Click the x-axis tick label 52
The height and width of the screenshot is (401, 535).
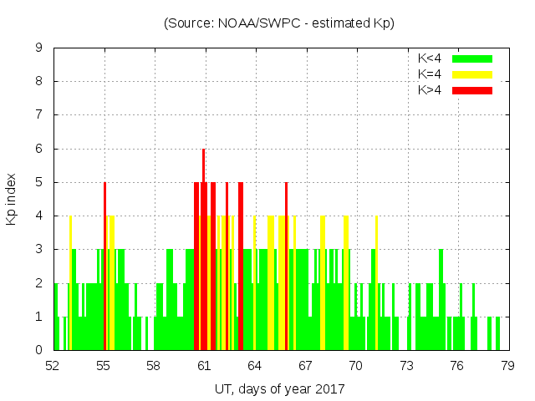tap(53, 366)
